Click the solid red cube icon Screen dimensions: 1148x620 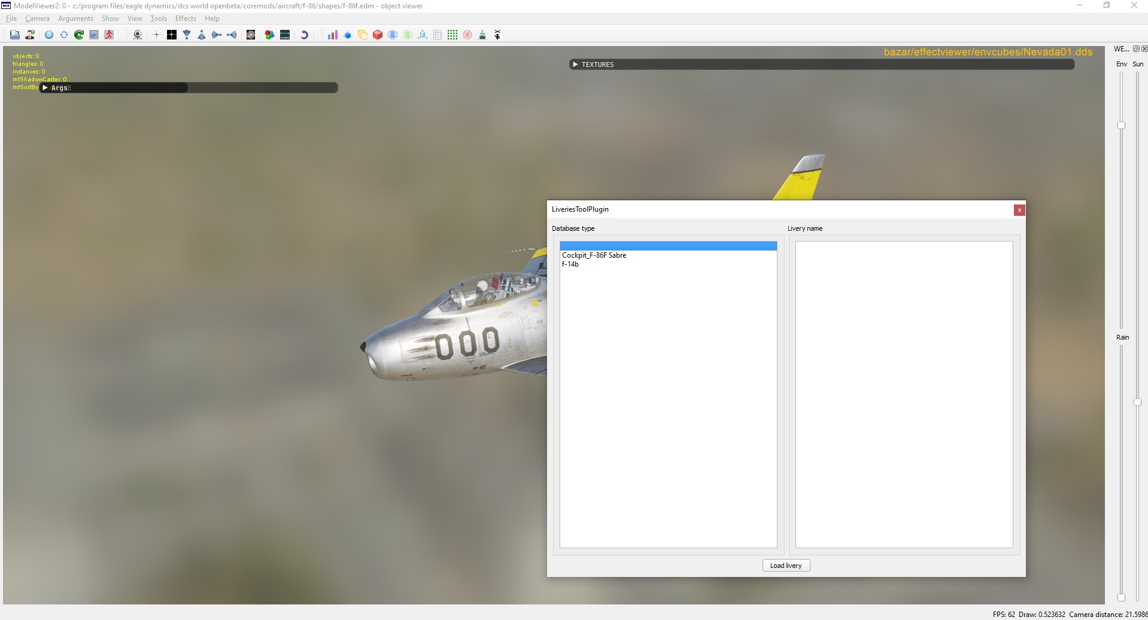click(x=378, y=35)
